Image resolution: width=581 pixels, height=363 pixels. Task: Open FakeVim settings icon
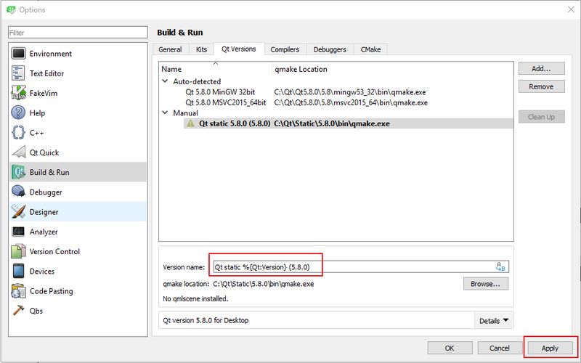click(19, 93)
